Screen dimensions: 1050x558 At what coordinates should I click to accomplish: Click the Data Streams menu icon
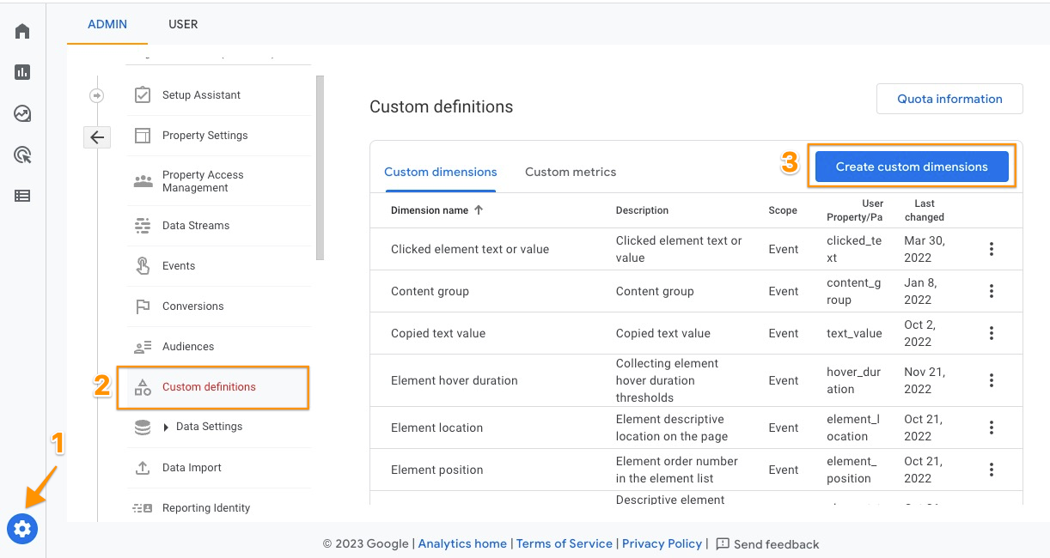point(142,225)
